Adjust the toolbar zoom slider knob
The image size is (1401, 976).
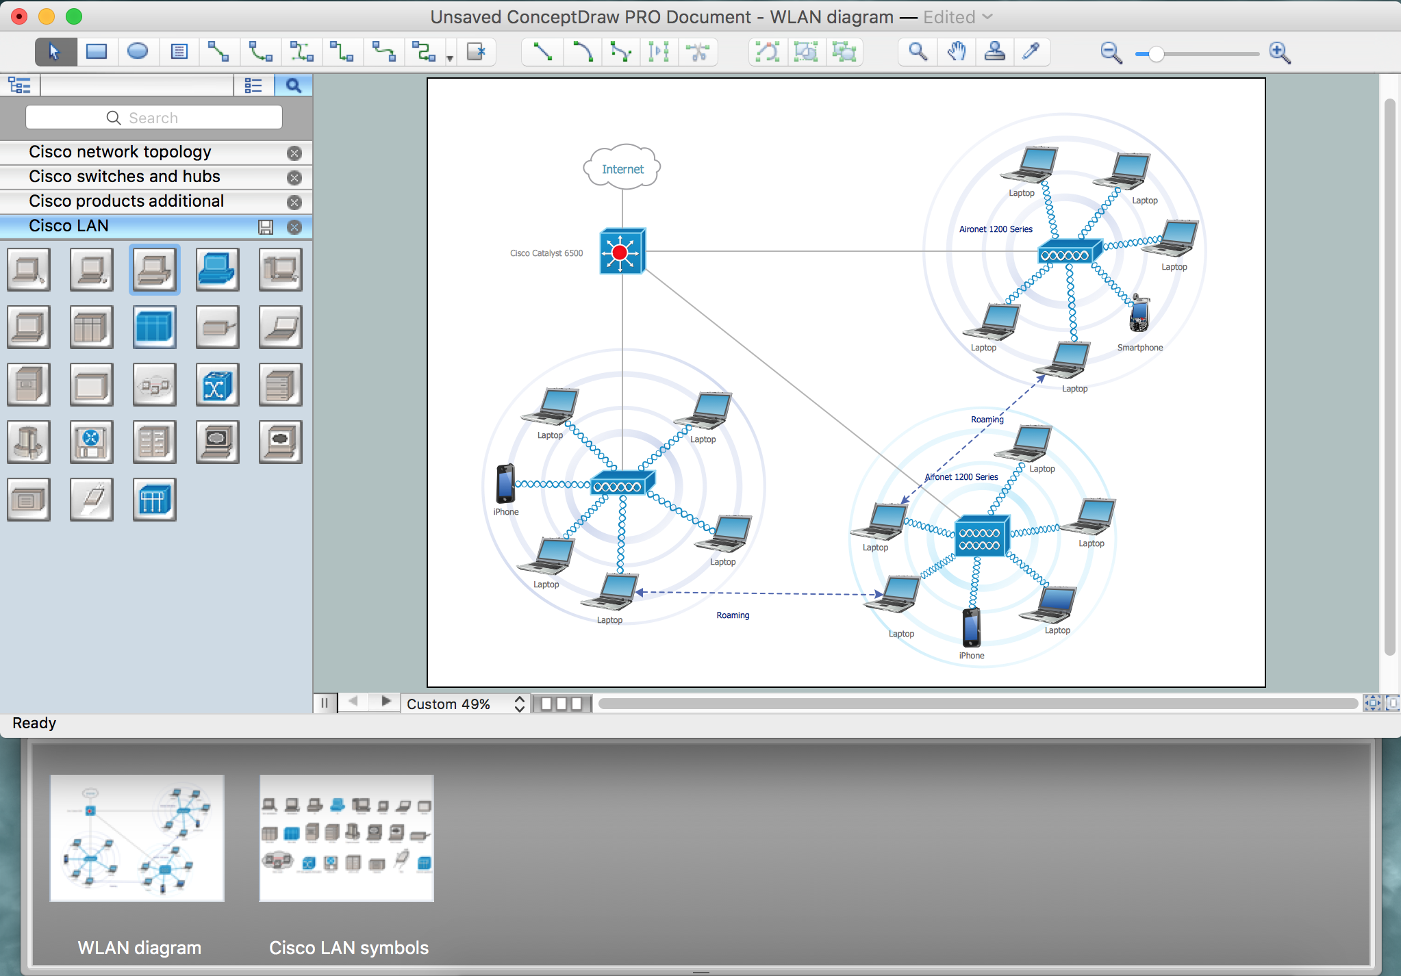1156,54
